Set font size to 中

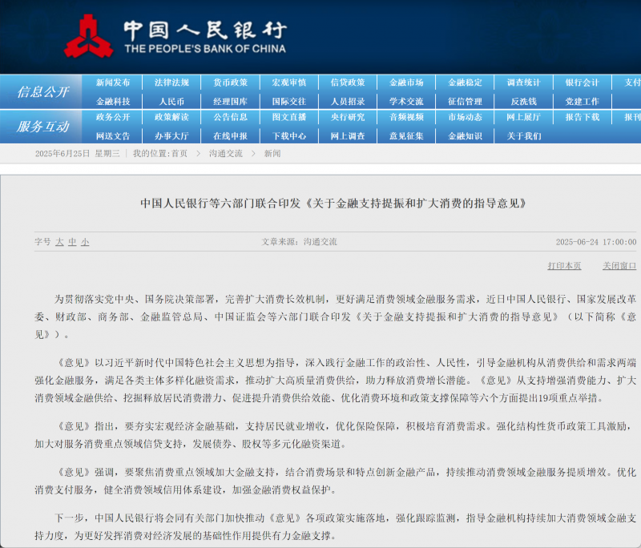tap(72, 242)
